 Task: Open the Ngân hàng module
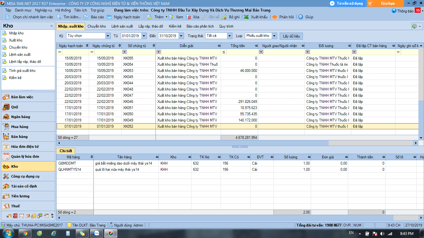28,117
